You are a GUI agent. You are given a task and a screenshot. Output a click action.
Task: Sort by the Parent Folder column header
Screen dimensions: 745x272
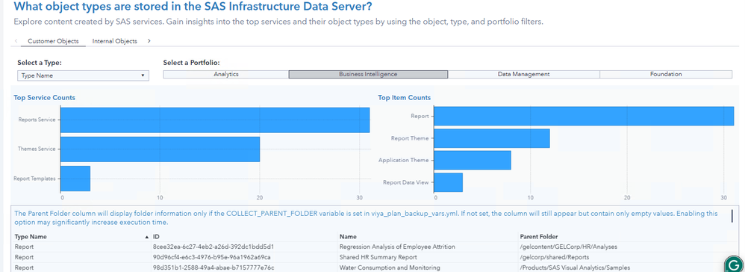pyautogui.click(x=539, y=236)
